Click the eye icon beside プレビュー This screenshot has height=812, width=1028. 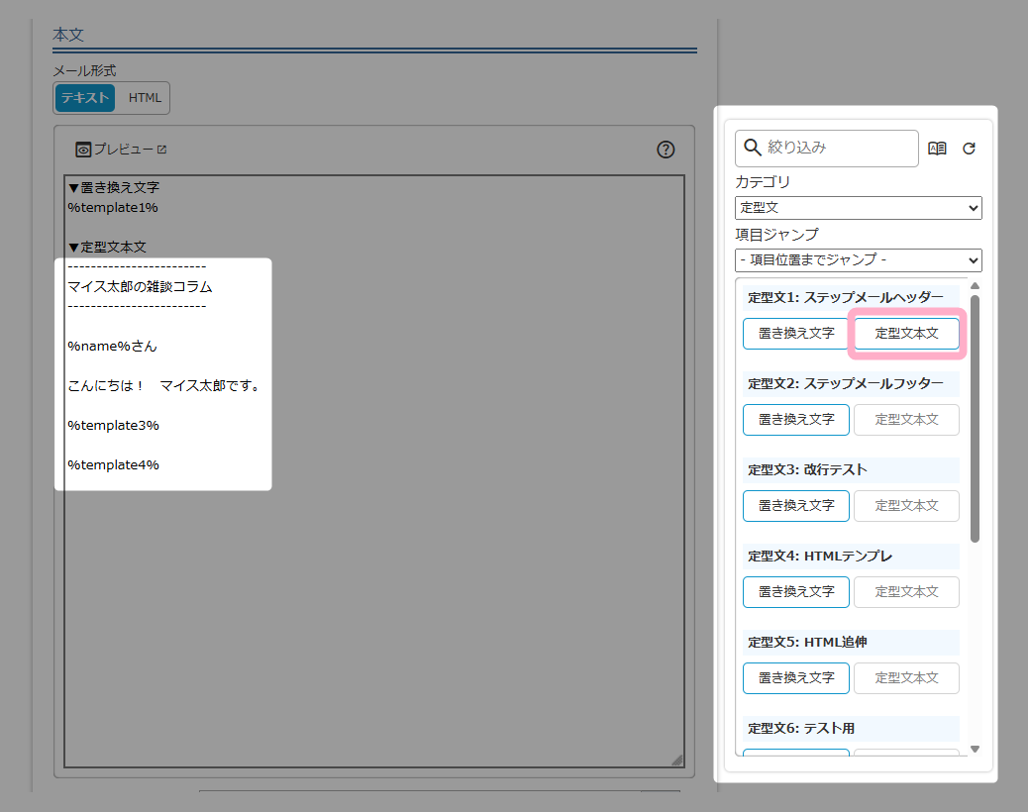point(83,150)
